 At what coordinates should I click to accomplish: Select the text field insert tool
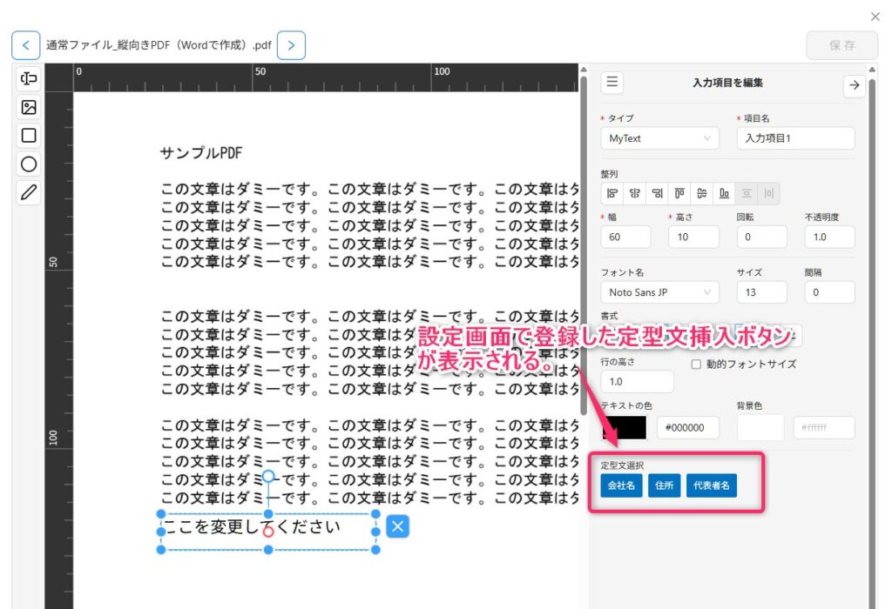(29, 79)
